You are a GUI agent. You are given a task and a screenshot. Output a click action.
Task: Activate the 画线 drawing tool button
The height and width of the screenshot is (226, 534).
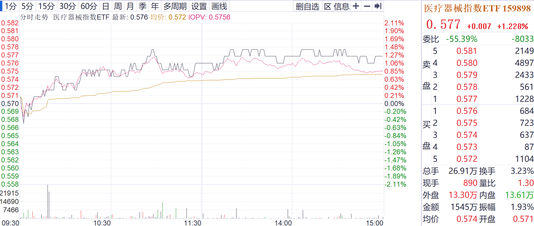click(x=219, y=6)
